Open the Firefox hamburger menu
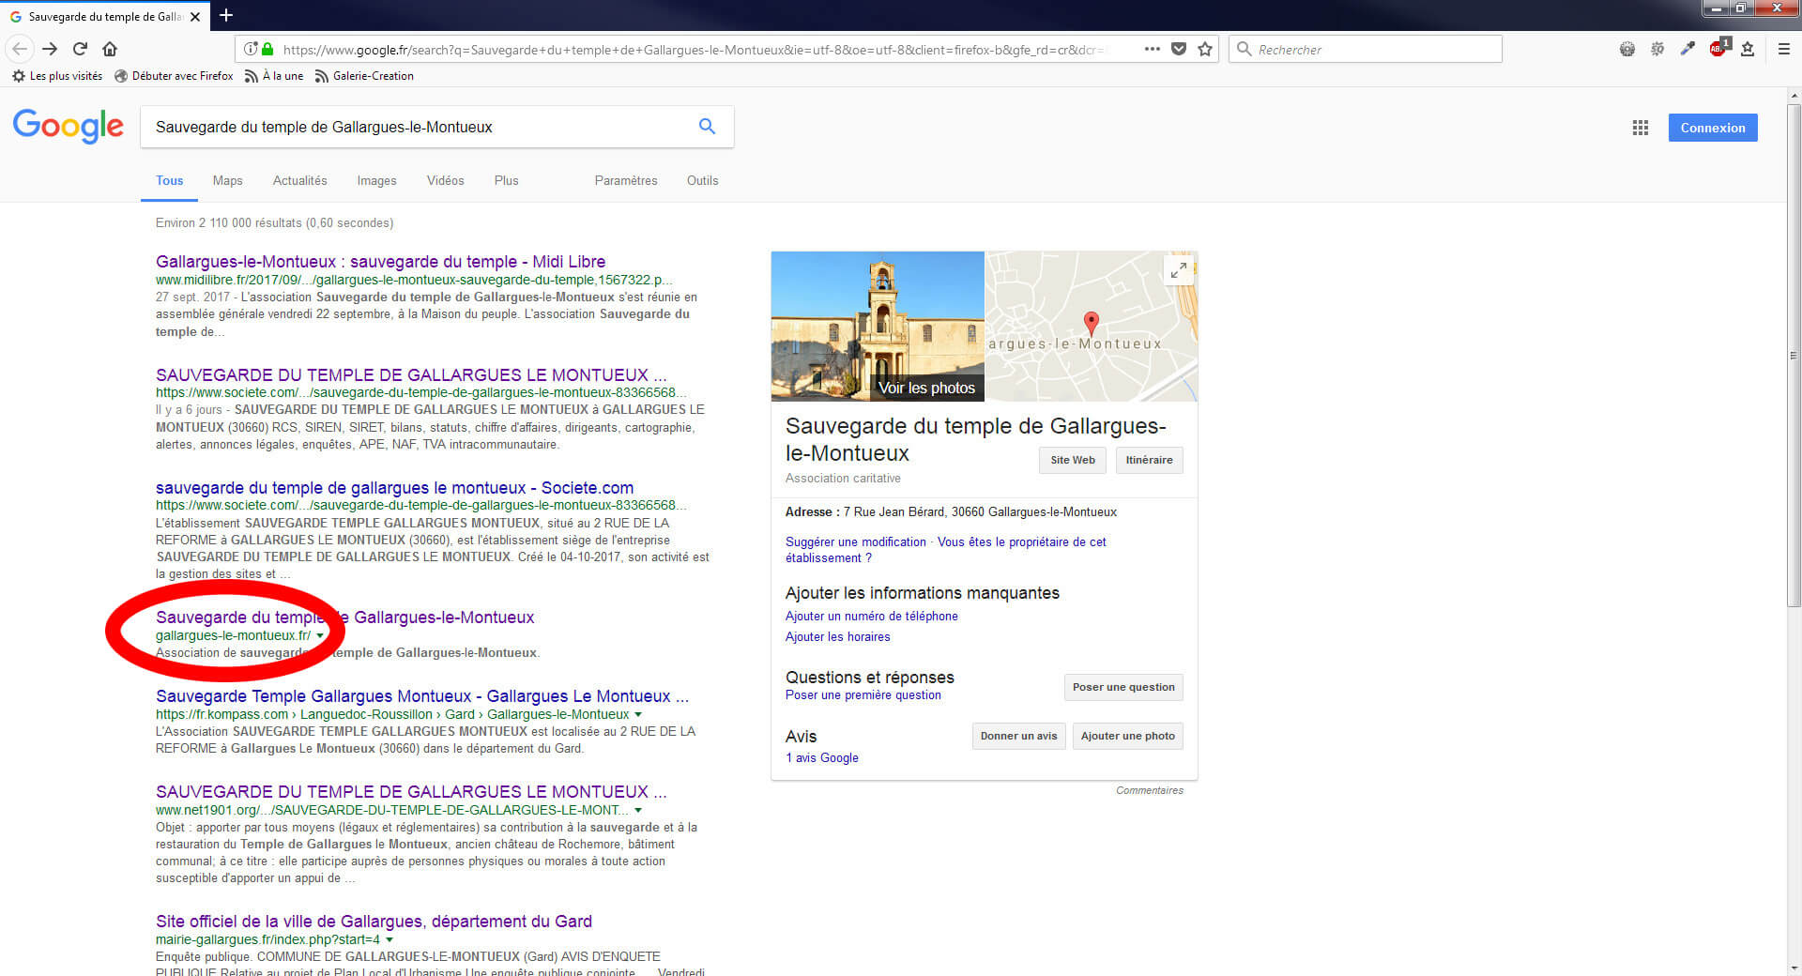The image size is (1802, 976). pyautogui.click(x=1784, y=49)
